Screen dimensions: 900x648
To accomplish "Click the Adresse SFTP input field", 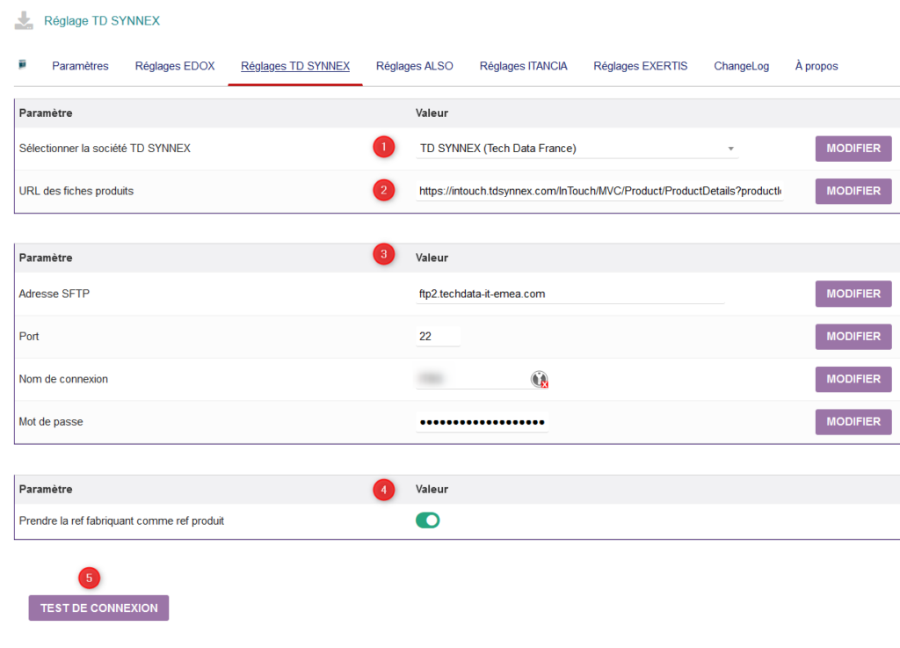I will tap(570, 294).
